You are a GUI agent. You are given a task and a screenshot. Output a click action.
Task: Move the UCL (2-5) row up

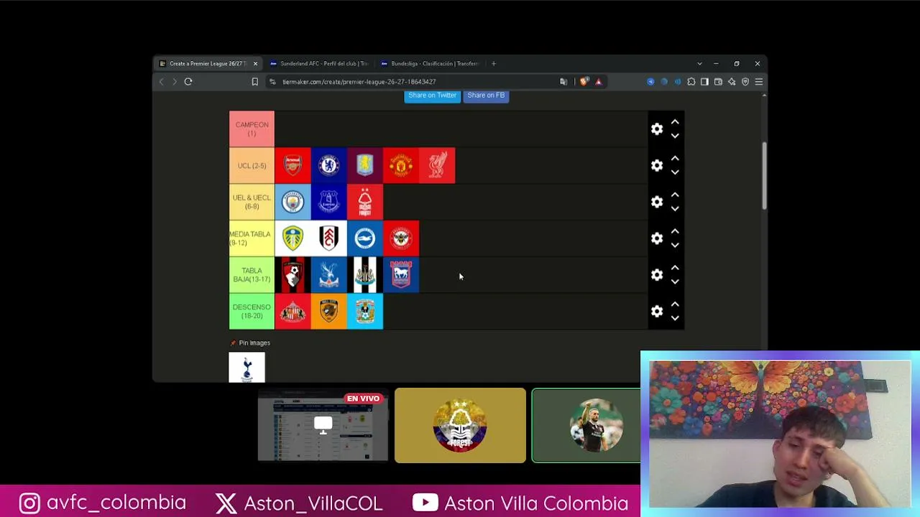point(675,159)
